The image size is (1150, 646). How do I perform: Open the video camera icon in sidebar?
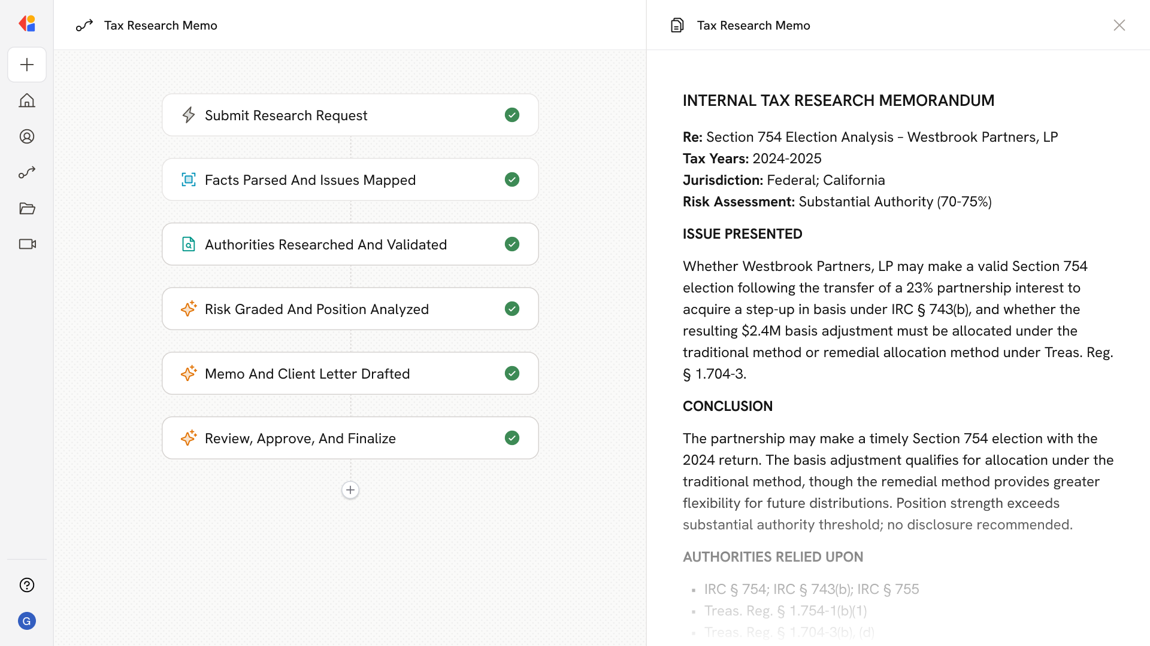click(27, 244)
